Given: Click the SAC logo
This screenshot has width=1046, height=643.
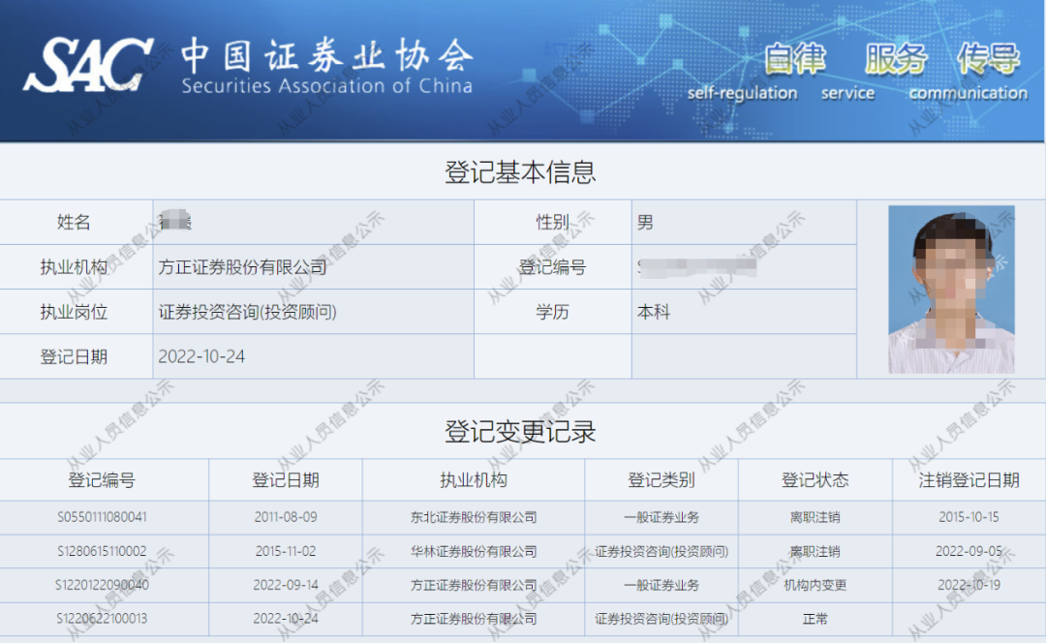Looking at the screenshot, I should [x=88, y=65].
